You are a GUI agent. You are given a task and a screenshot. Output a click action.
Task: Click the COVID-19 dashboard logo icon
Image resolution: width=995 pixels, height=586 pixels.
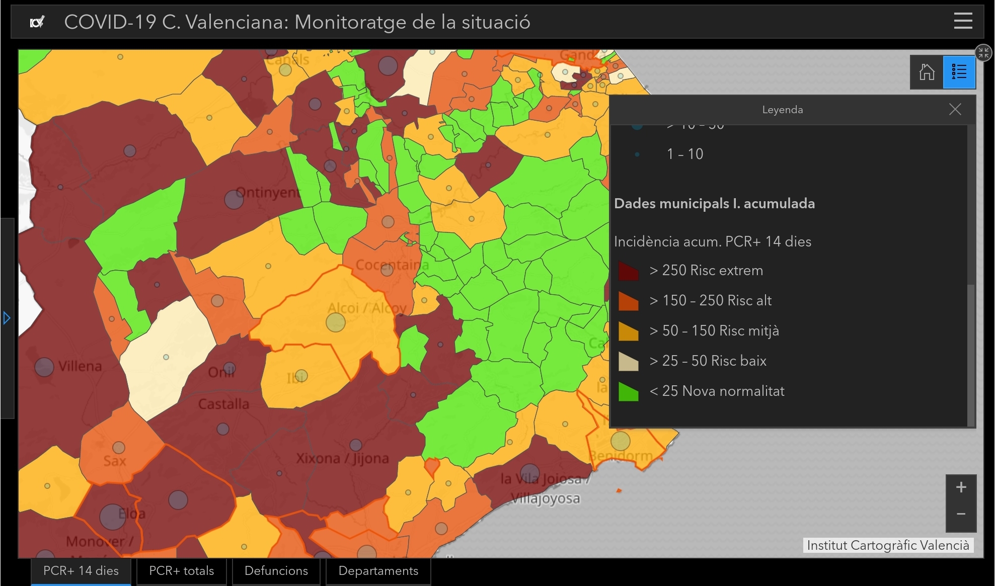pos(37,22)
